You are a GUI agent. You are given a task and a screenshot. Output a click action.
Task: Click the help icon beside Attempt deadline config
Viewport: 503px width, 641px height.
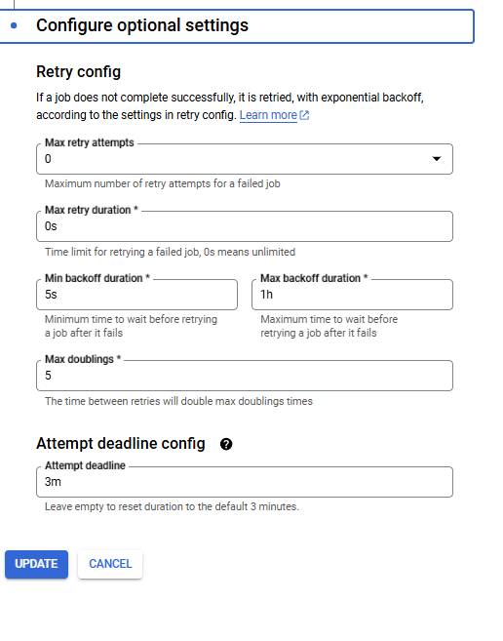pyautogui.click(x=226, y=444)
